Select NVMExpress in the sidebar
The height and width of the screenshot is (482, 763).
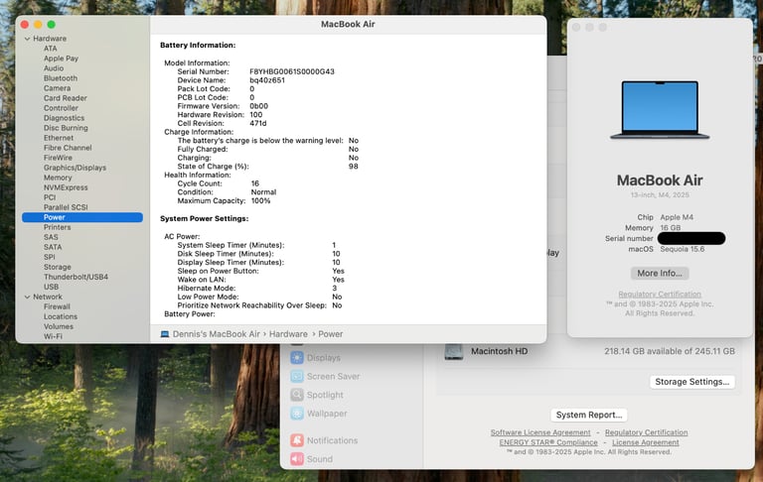[66, 187]
